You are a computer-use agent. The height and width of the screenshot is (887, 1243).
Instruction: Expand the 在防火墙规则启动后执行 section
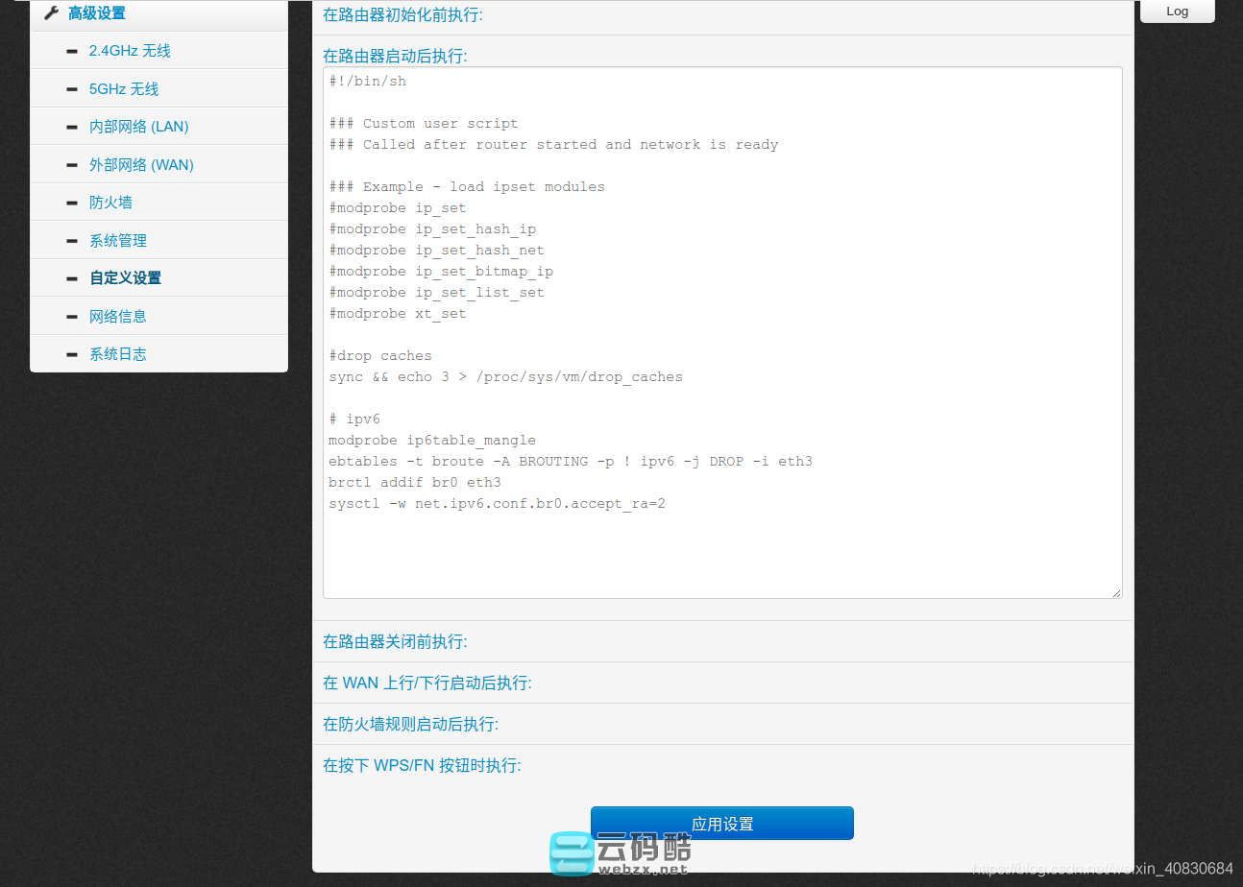(x=410, y=724)
